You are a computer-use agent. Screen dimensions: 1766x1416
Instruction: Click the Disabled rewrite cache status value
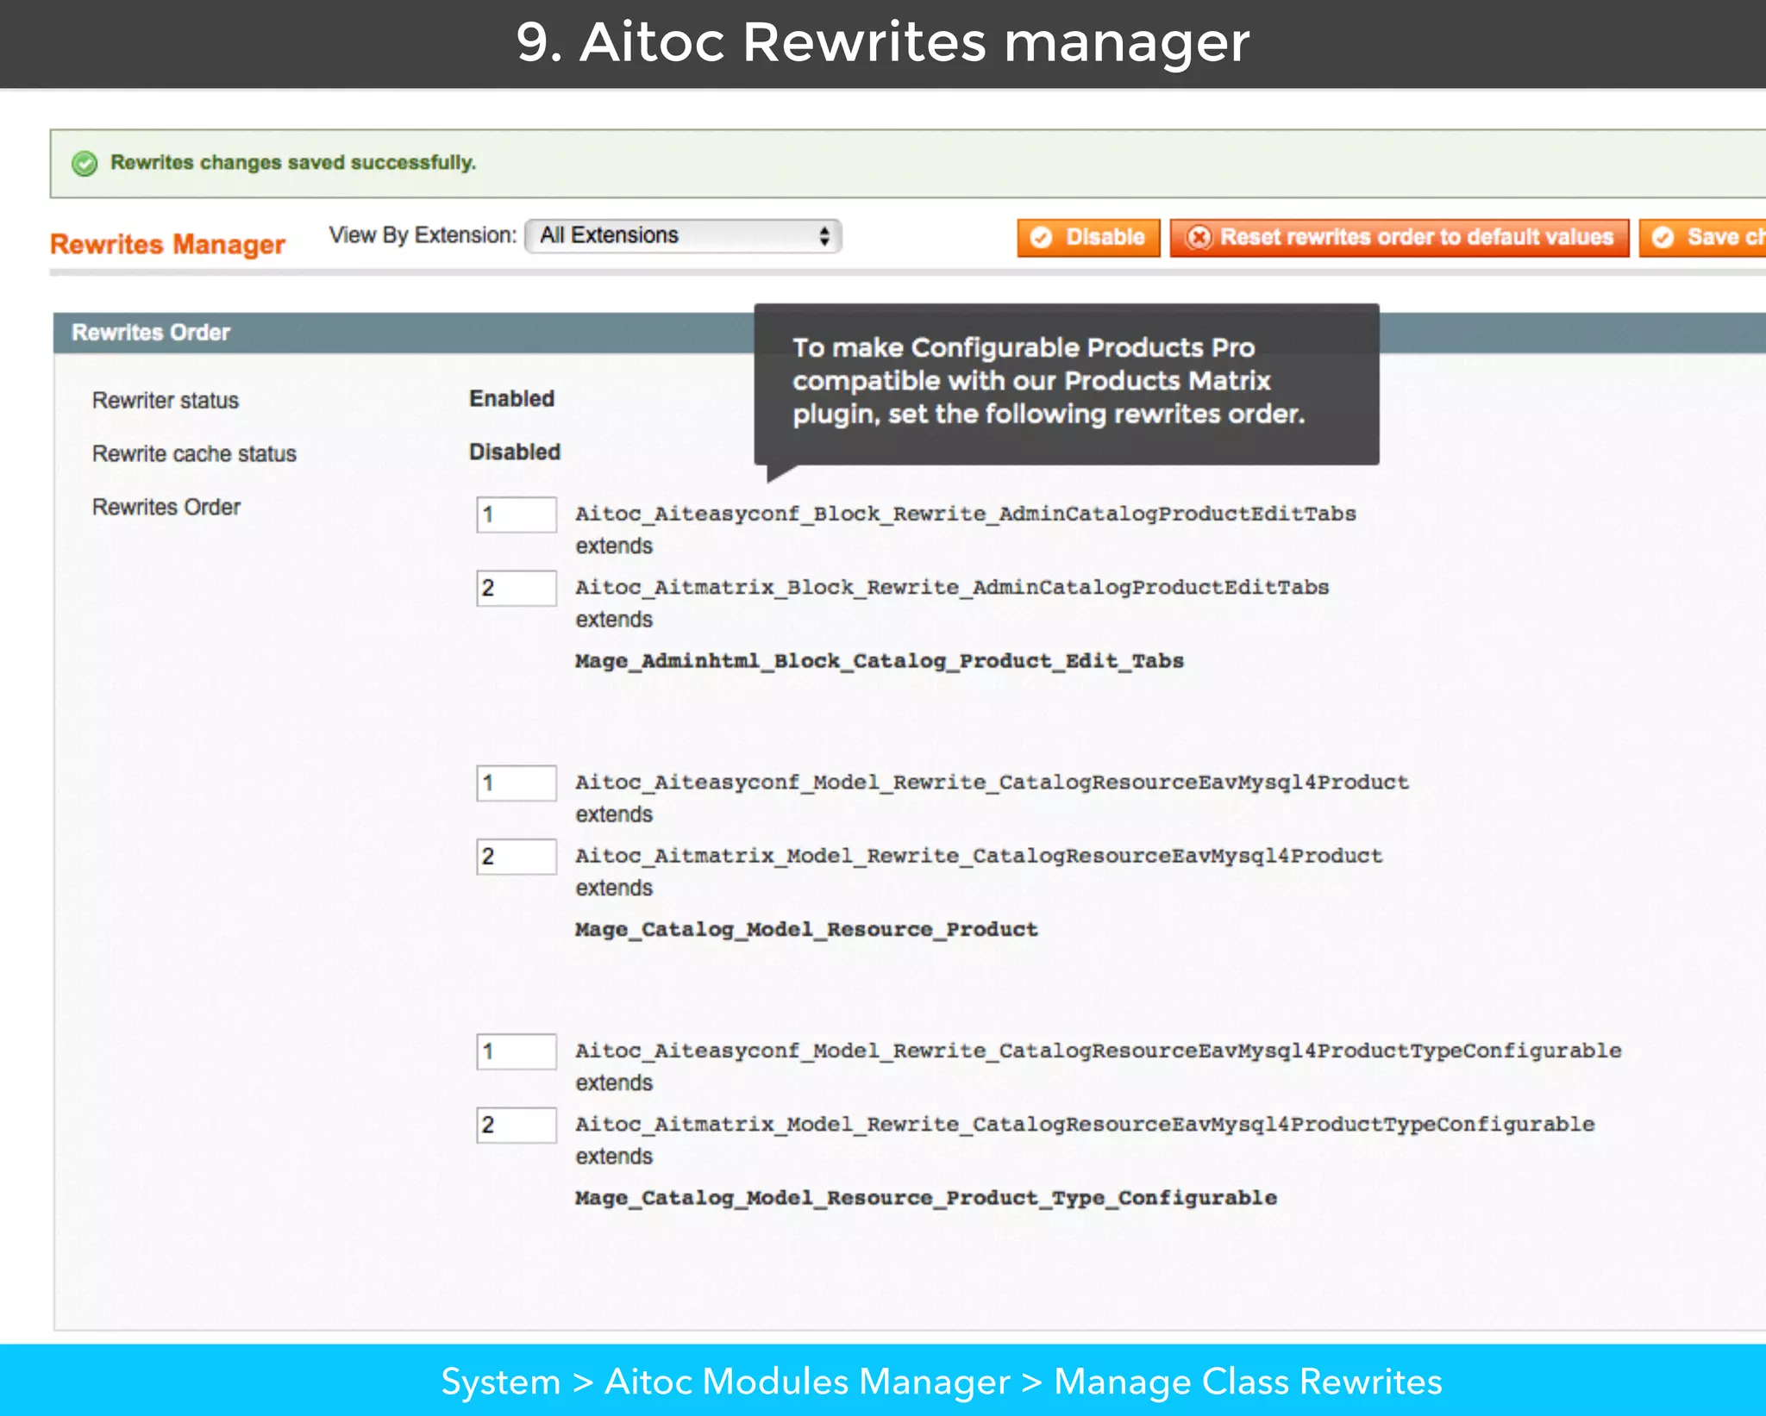coord(515,452)
